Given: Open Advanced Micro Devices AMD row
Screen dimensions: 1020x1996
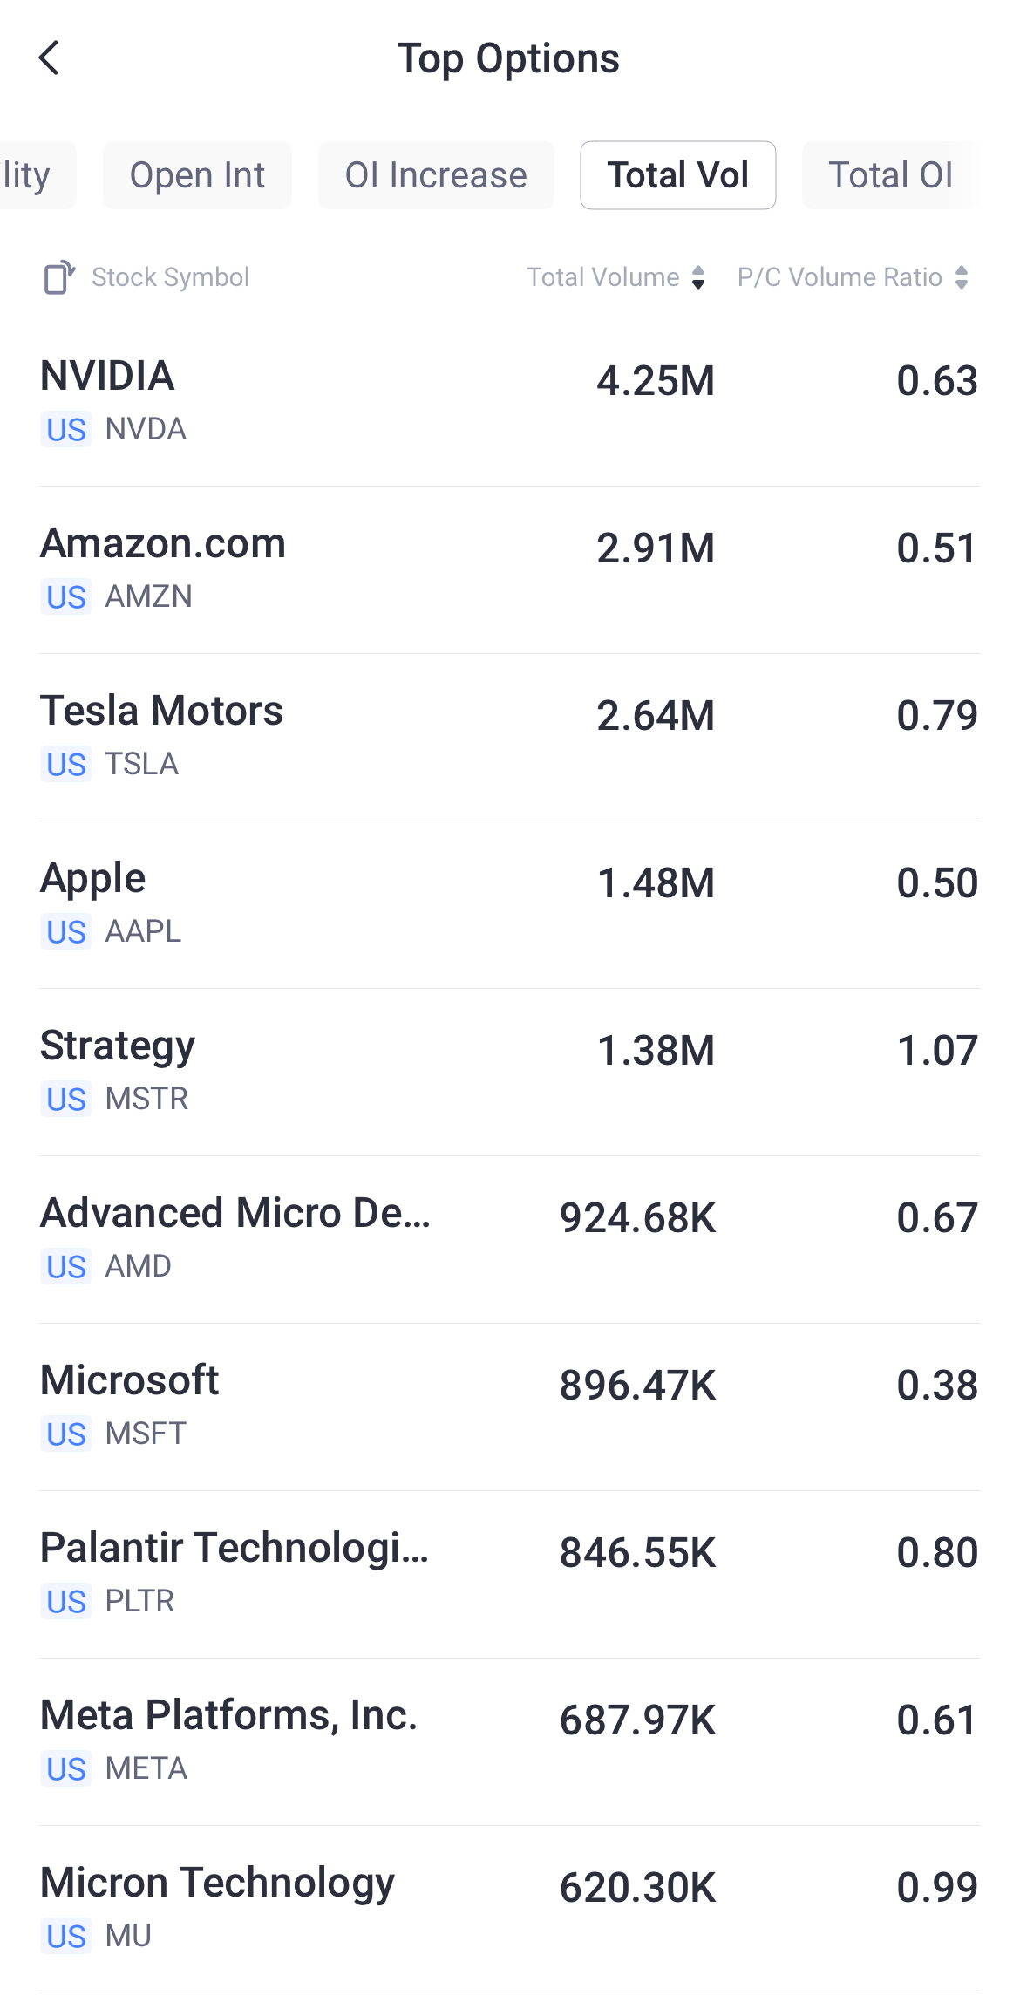Looking at the screenshot, I should coord(510,1238).
